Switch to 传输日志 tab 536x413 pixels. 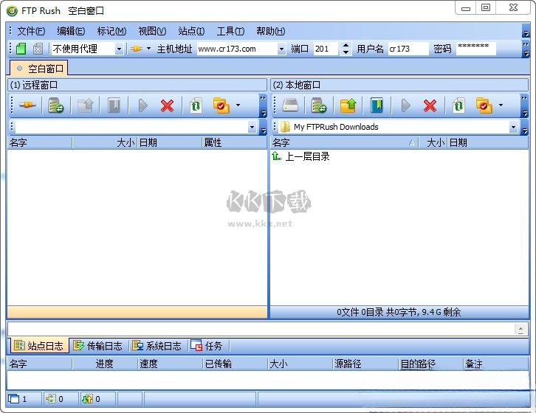pos(98,346)
